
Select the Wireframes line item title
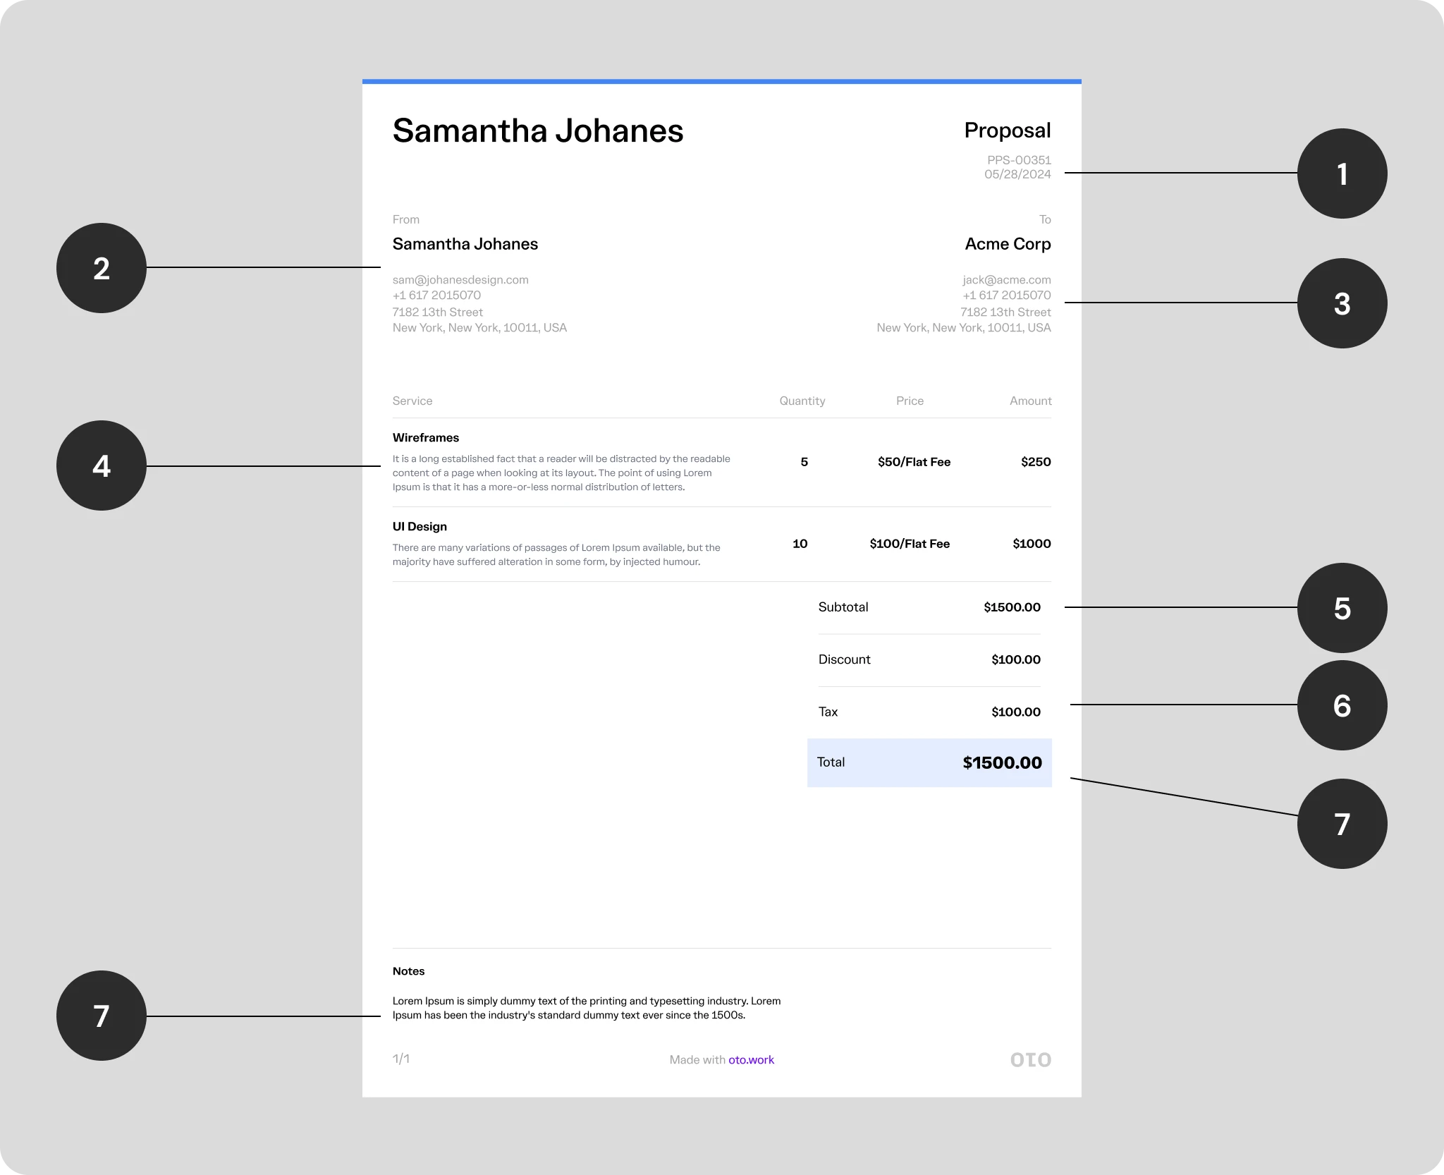pos(426,437)
